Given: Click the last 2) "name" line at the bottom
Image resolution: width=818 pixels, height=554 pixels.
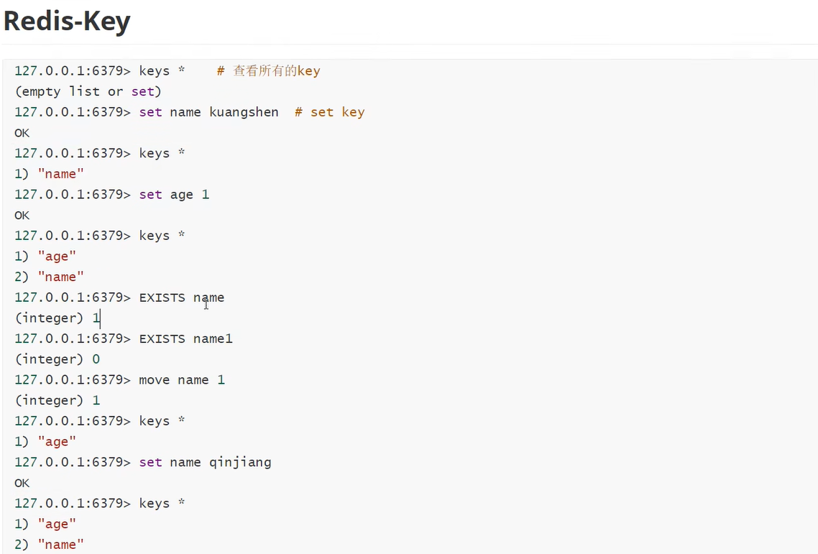Looking at the screenshot, I should [49, 545].
